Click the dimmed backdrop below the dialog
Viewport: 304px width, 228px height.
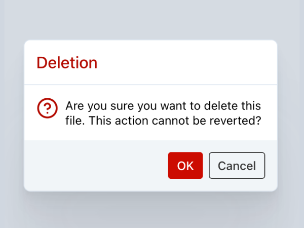point(152,210)
